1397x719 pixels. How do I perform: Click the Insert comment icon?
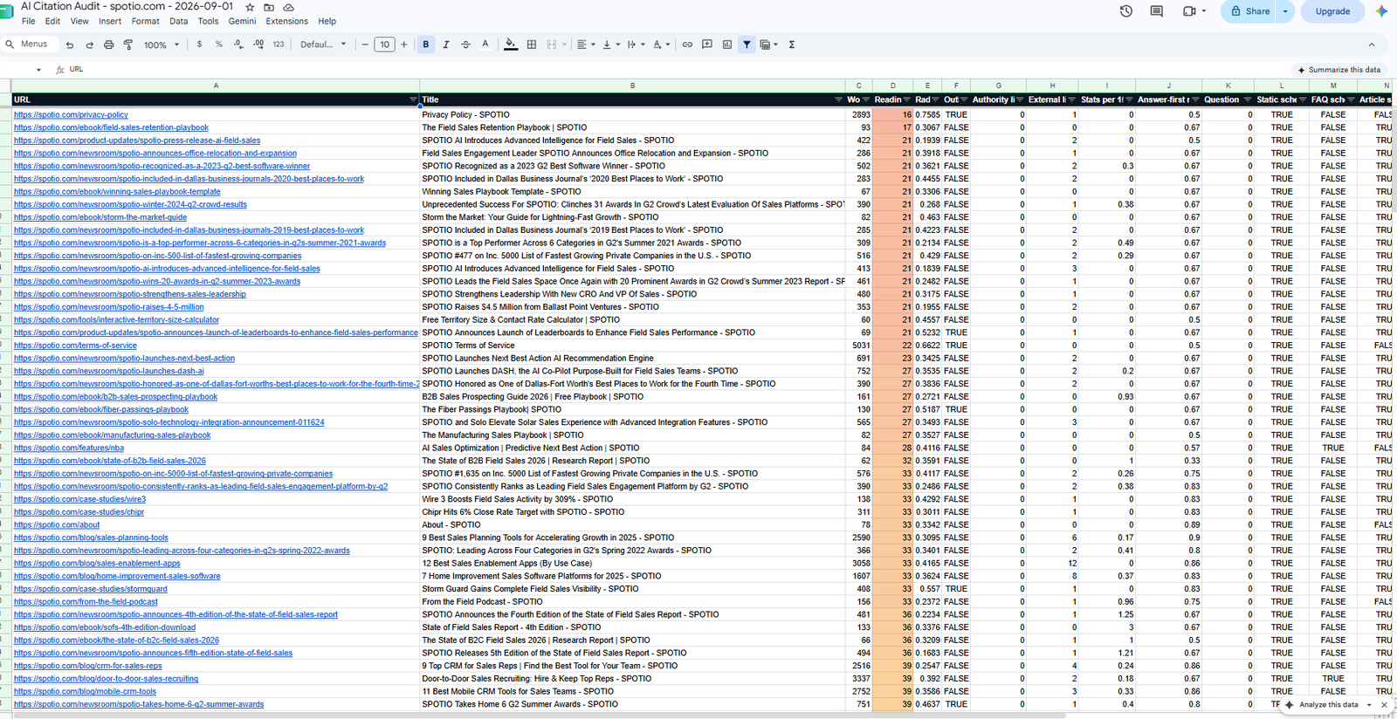tap(707, 45)
